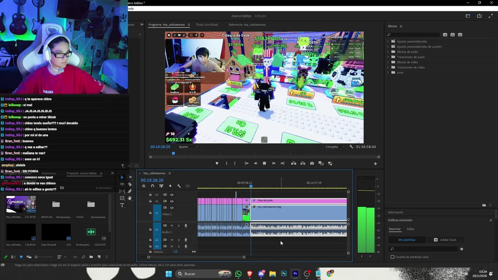Click the Mark Out button in Program monitor
The image size is (498, 280).
pos(235,163)
